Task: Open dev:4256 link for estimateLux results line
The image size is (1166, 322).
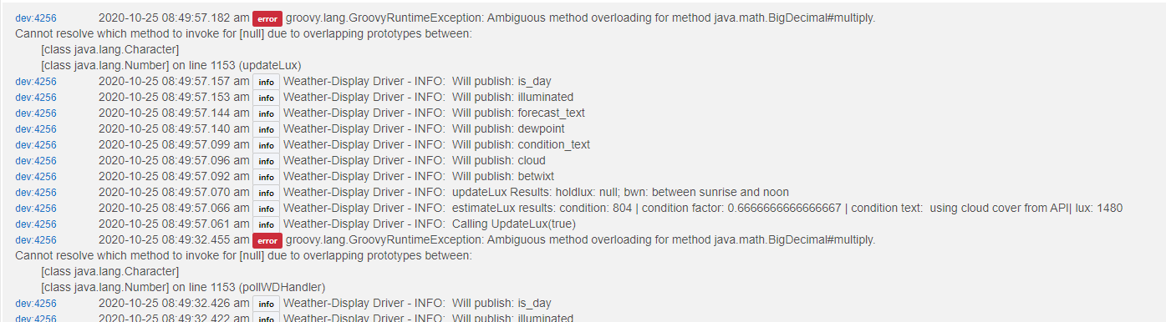Action: (x=36, y=209)
